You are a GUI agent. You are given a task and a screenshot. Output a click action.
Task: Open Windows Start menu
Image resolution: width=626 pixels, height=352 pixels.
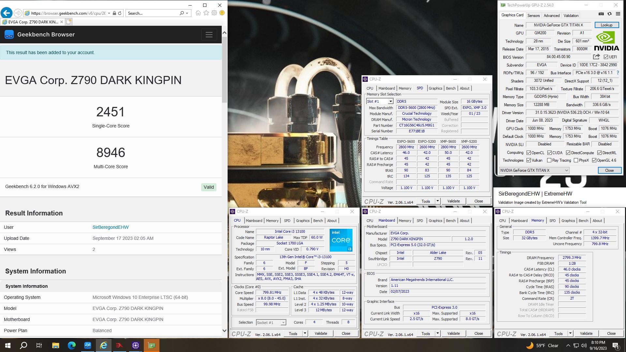pos(8,345)
